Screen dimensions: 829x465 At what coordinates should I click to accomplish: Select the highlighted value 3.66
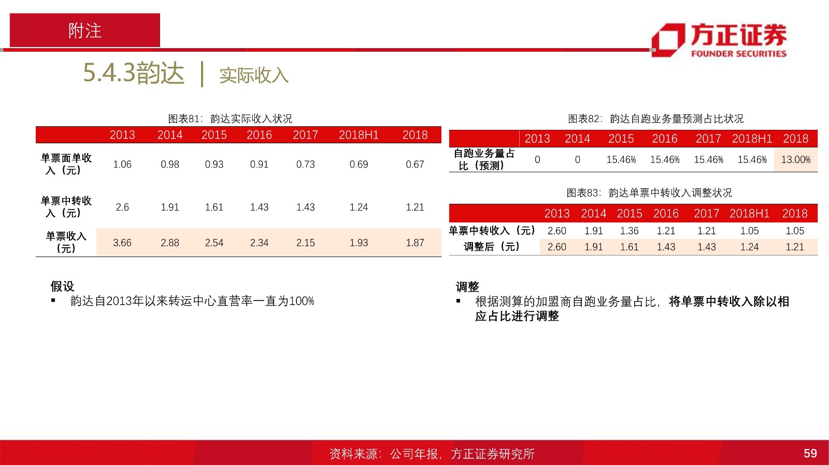tap(122, 243)
